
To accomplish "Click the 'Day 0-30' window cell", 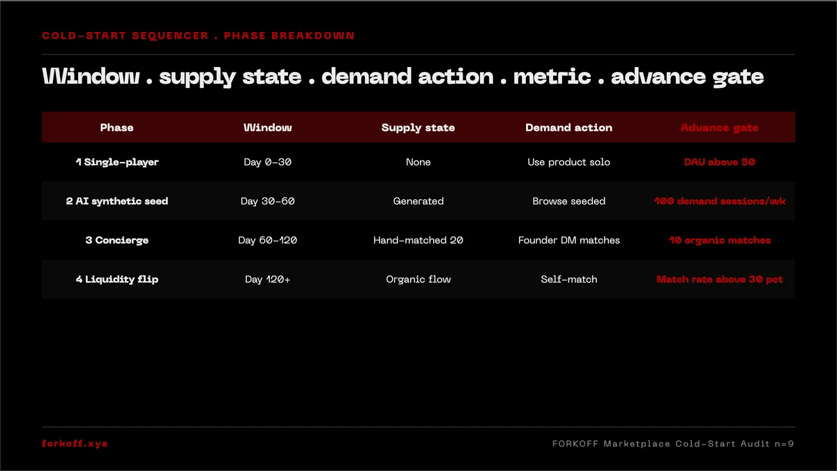I will point(268,162).
